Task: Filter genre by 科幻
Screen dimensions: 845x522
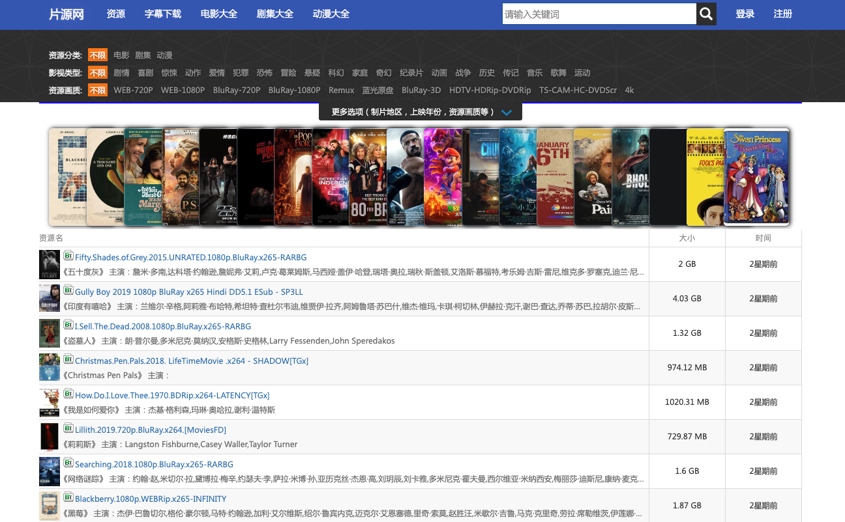Action: point(336,73)
